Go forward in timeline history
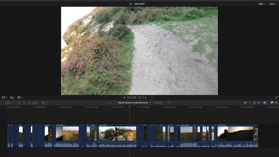The image size is (279, 157). tap(169, 103)
